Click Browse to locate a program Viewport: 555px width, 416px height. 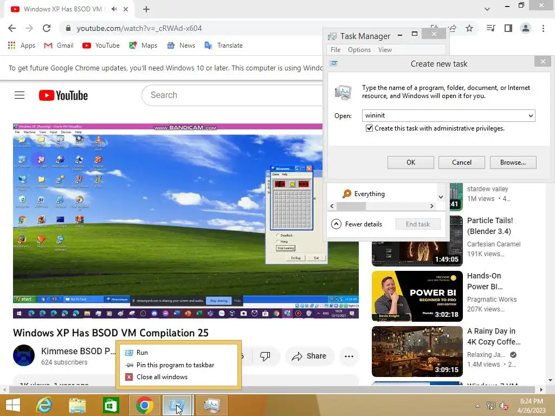[x=513, y=162]
